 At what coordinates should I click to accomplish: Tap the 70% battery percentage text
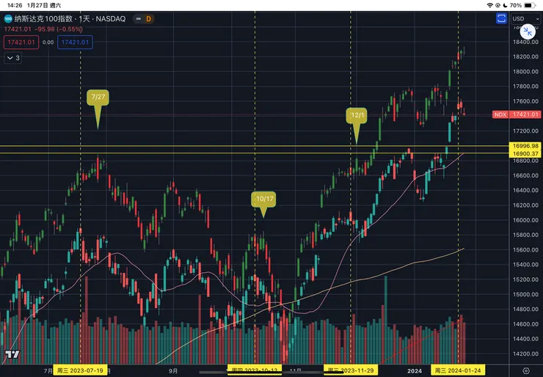click(516, 5)
